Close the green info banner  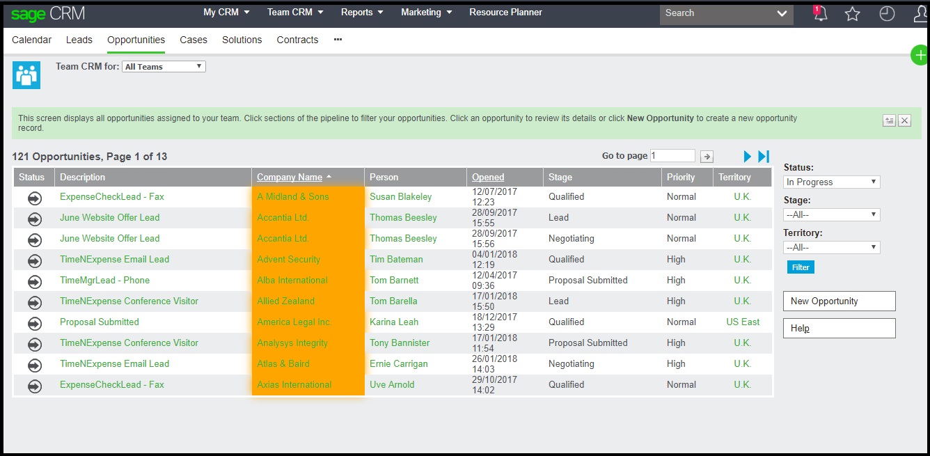[x=904, y=120]
